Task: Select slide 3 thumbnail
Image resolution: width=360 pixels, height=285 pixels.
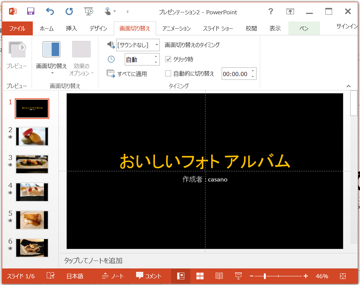Action: [x=32, y=164]
